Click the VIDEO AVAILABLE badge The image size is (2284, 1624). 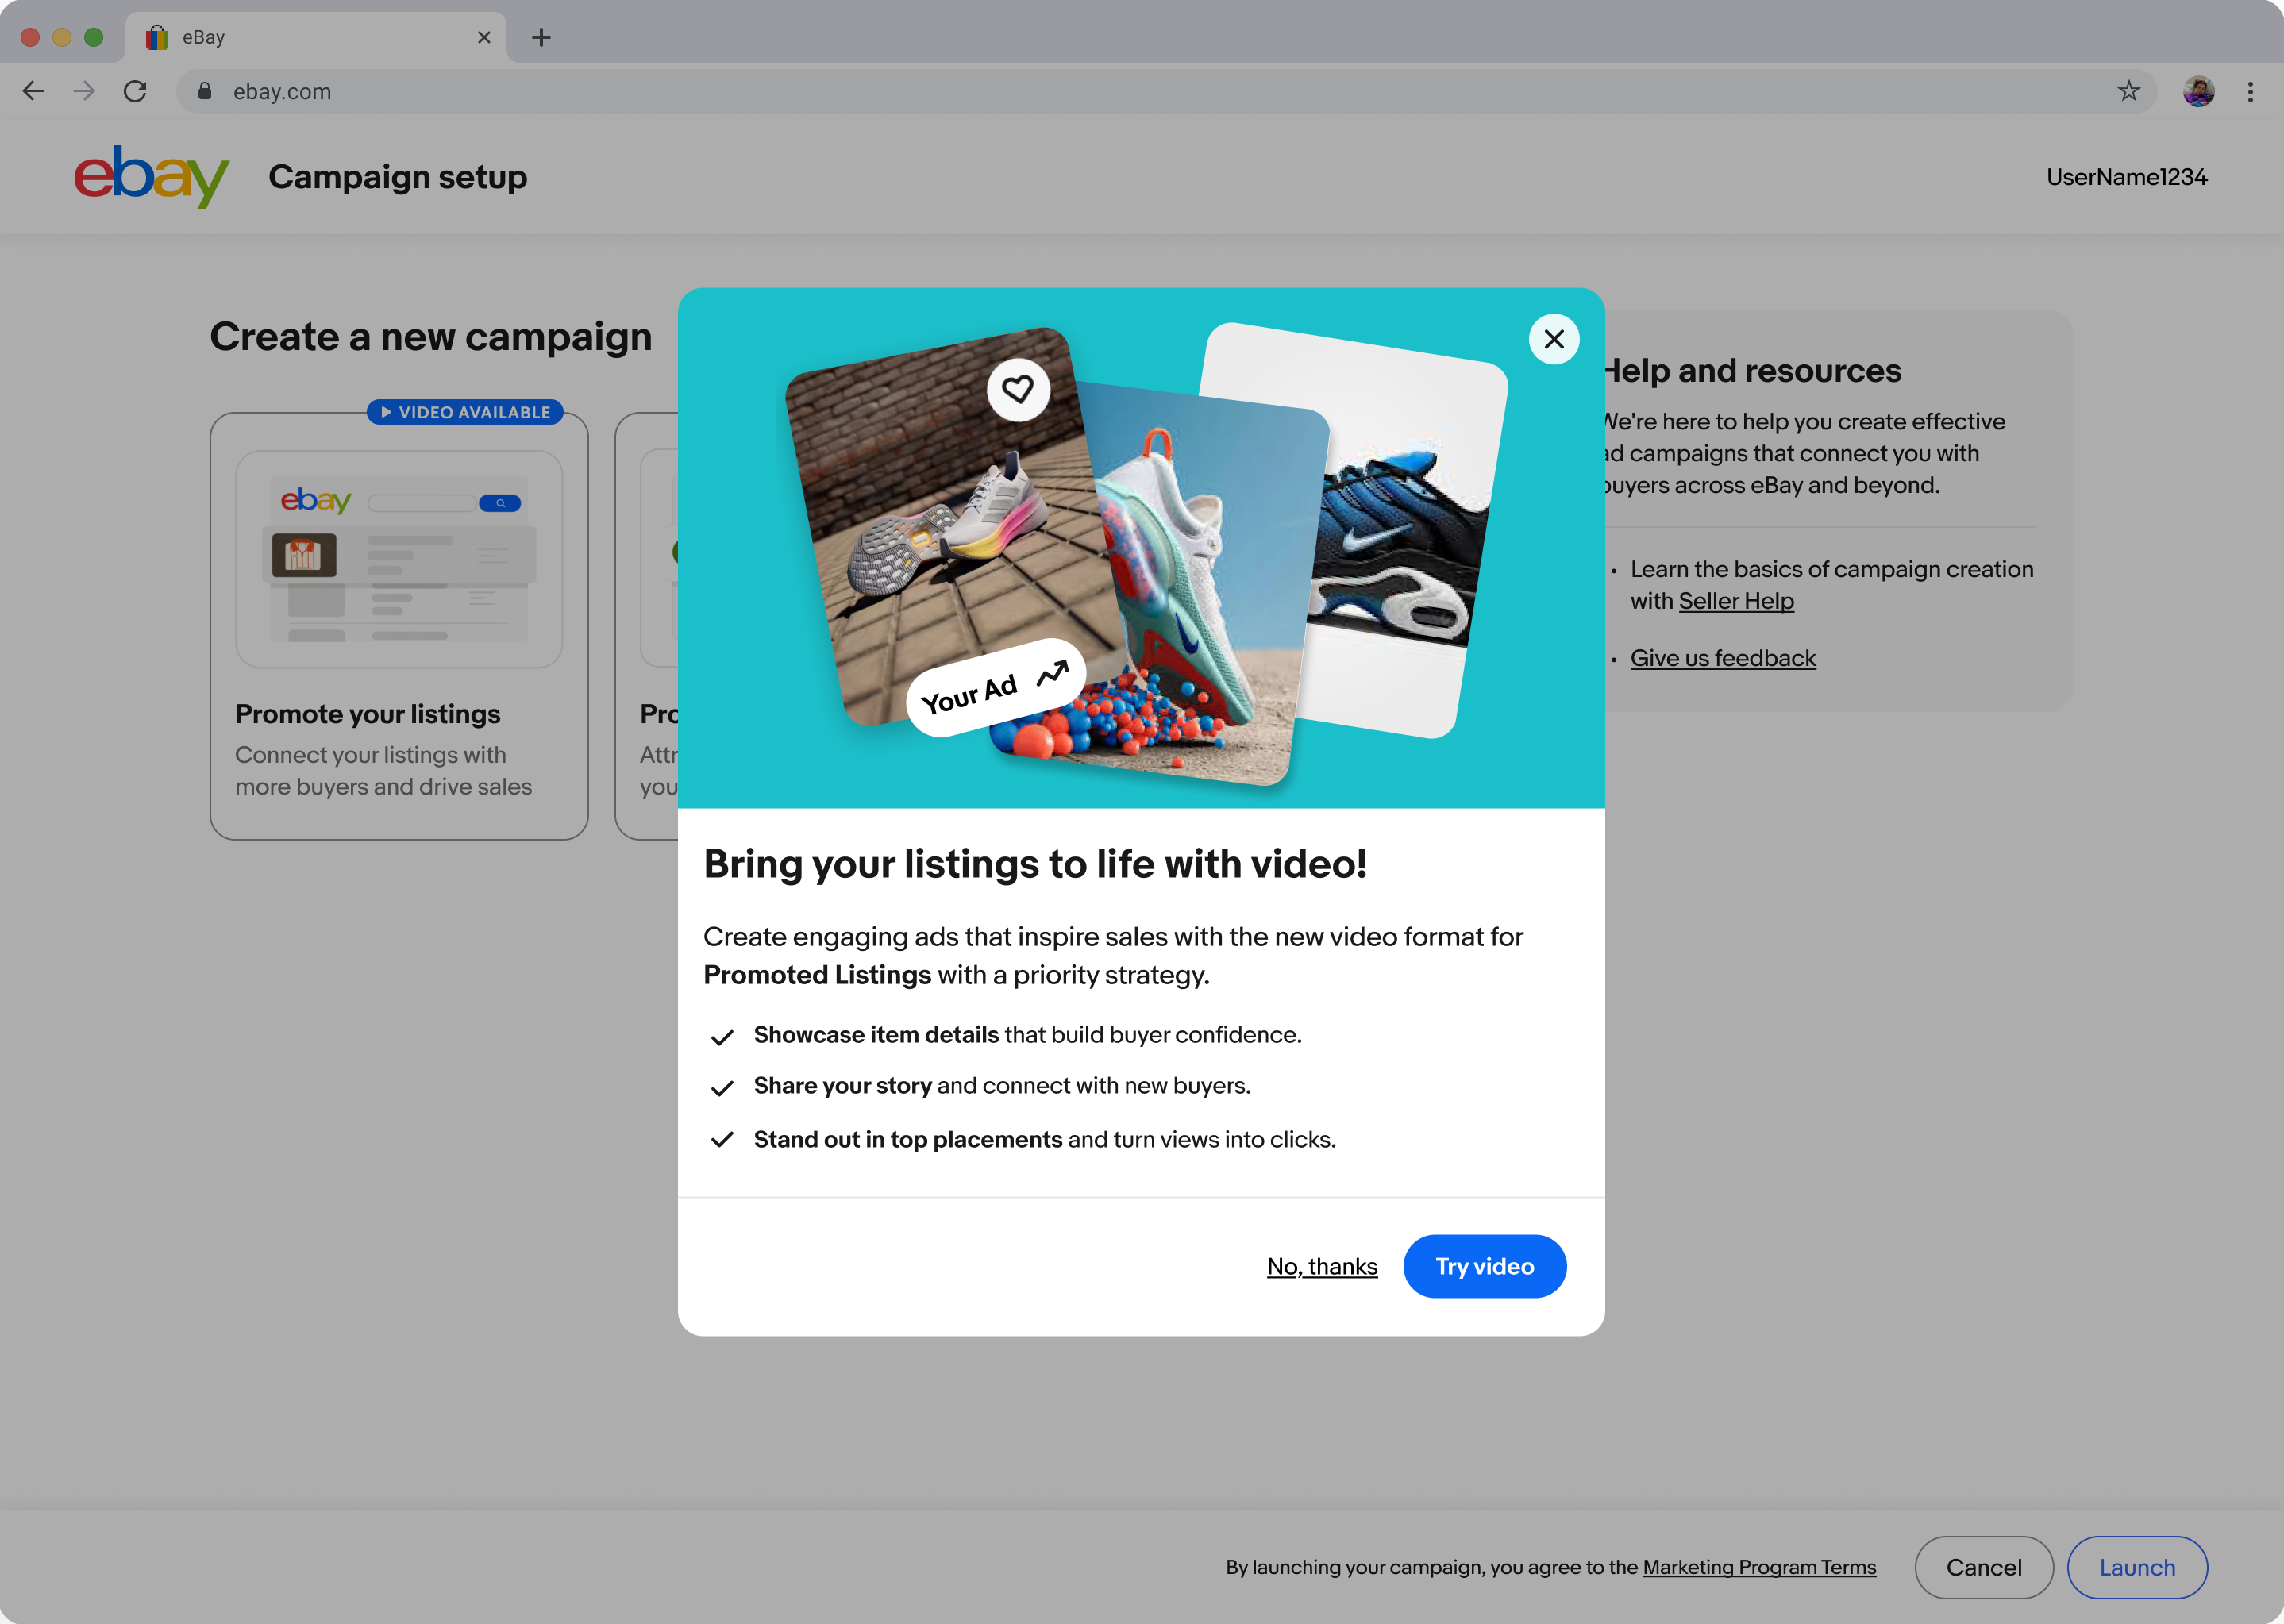[x=464, y=412]
